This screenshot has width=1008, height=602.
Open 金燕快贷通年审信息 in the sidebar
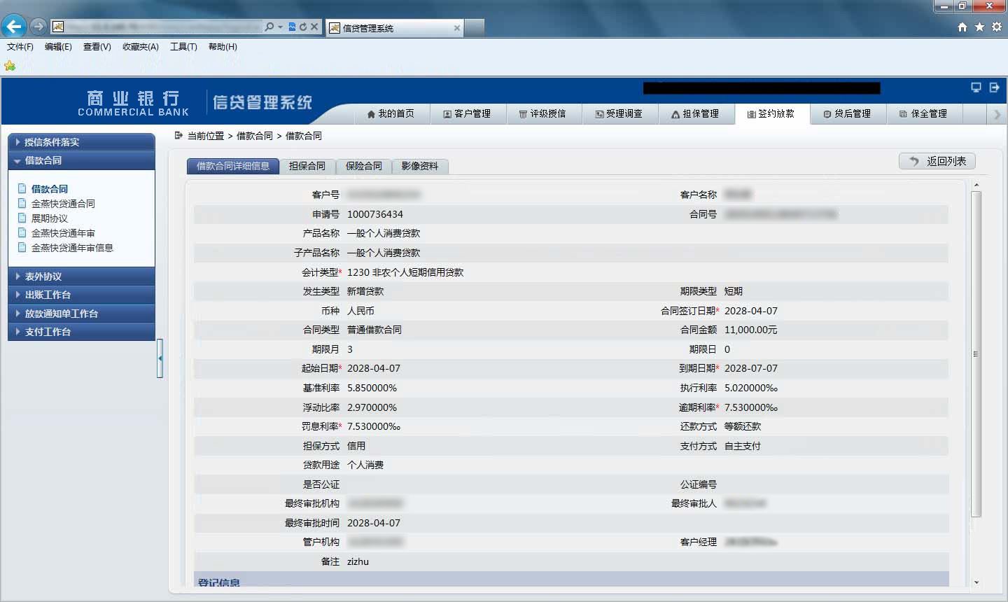[x=72, y=248]
